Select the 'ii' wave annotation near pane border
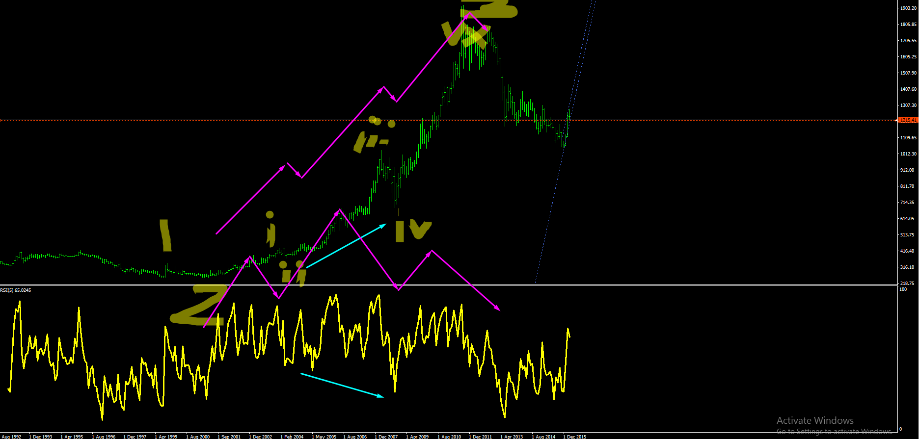This screenshot has width=919, height=439. pyautogui.click(x=293, y=274)
